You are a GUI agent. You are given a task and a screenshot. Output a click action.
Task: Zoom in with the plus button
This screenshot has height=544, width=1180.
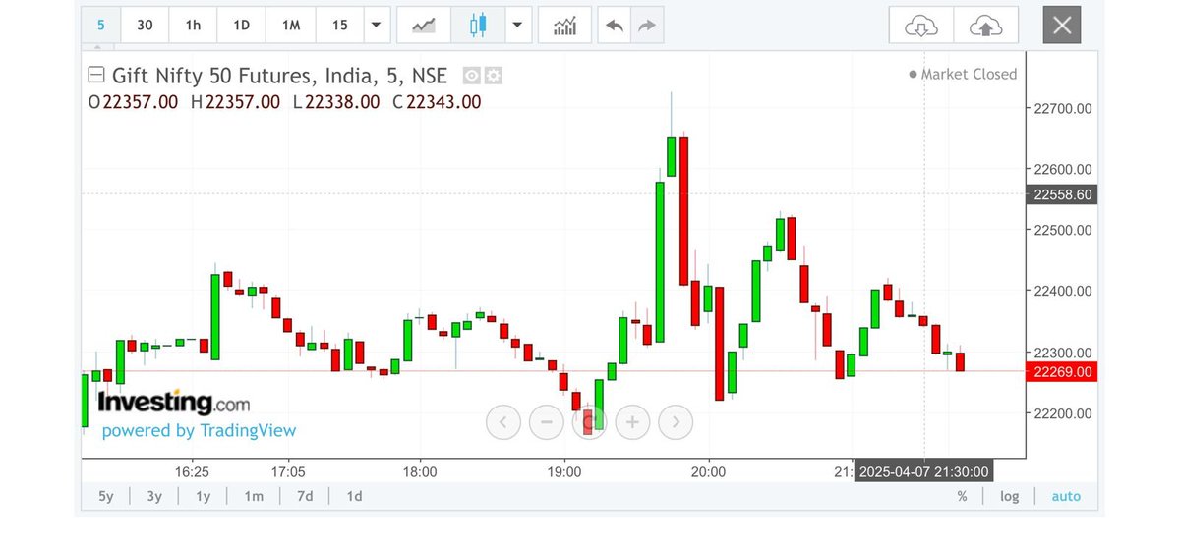click(x=632, y=423)
